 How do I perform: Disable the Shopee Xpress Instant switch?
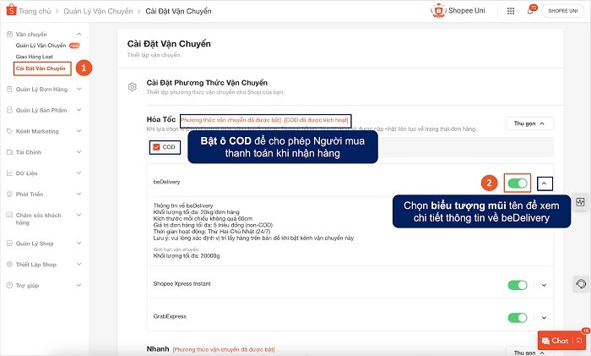[517, 286]
